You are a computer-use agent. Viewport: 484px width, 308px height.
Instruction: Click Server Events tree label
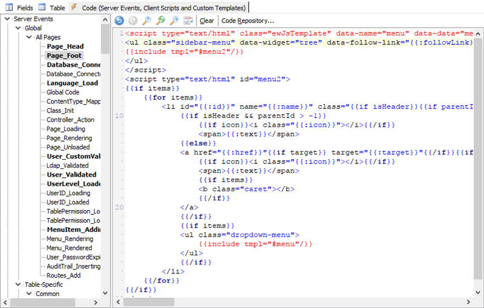tap(33, 19)
